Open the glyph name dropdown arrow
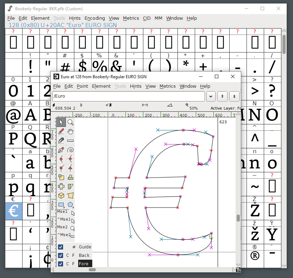 tap(211, 96)
